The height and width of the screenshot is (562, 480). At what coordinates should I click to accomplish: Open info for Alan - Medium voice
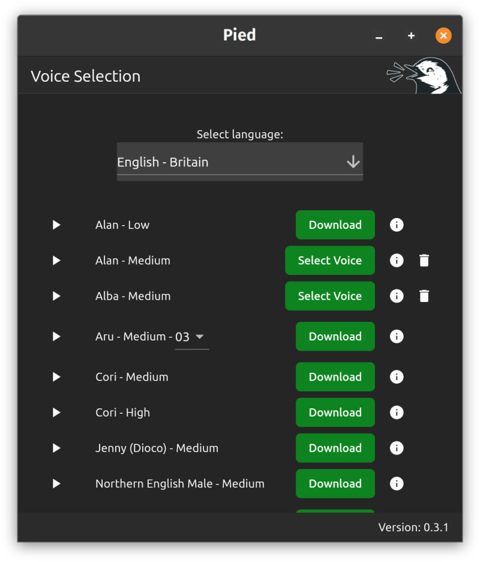click(x=397, y=261)
